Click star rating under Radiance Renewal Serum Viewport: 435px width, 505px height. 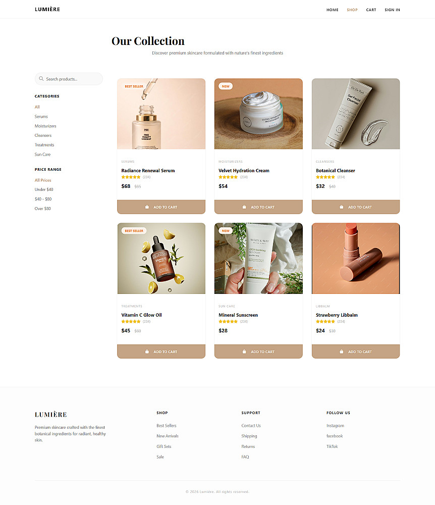[131, 177]
